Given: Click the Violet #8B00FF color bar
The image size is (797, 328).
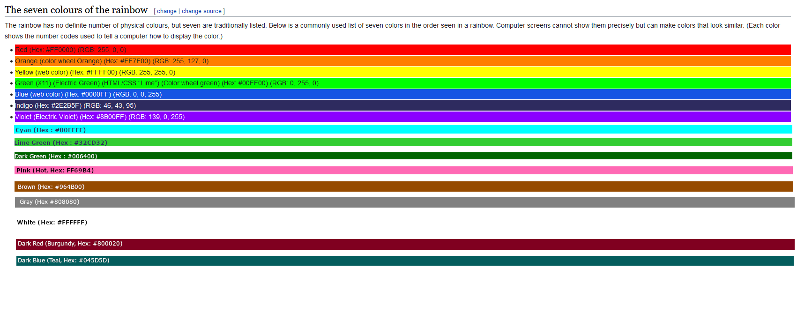Looking at the screenshot, I should 403,117.
